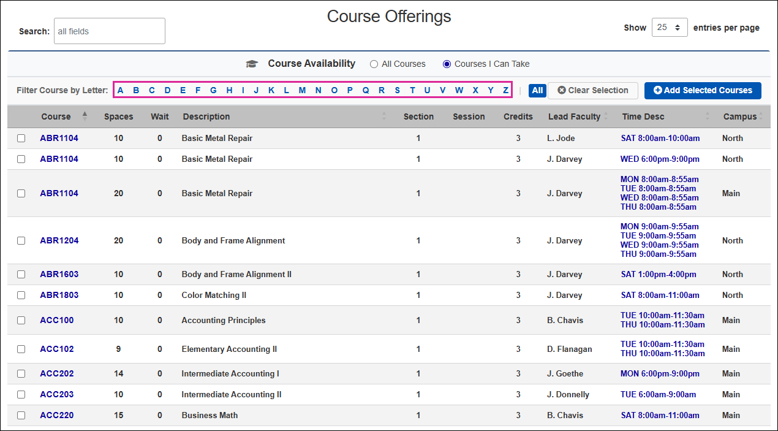Click the graduation cap Course Availability icon

click(252, 64)
